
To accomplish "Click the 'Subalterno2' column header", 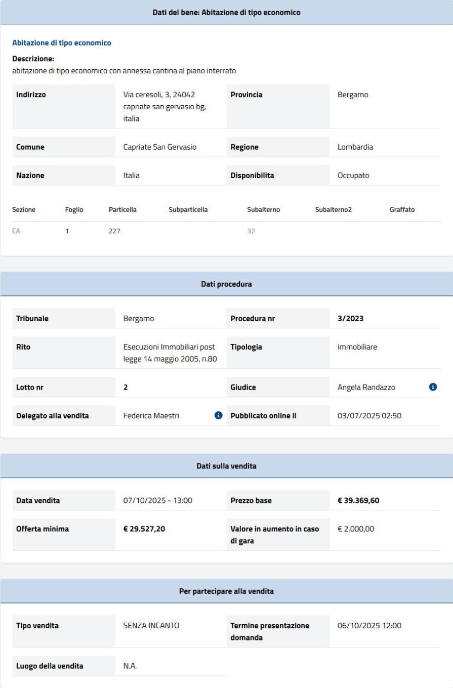I will tap(333, 209).
